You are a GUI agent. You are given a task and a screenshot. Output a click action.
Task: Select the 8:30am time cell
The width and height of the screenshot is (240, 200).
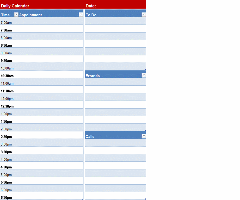(x=9, y=44)
